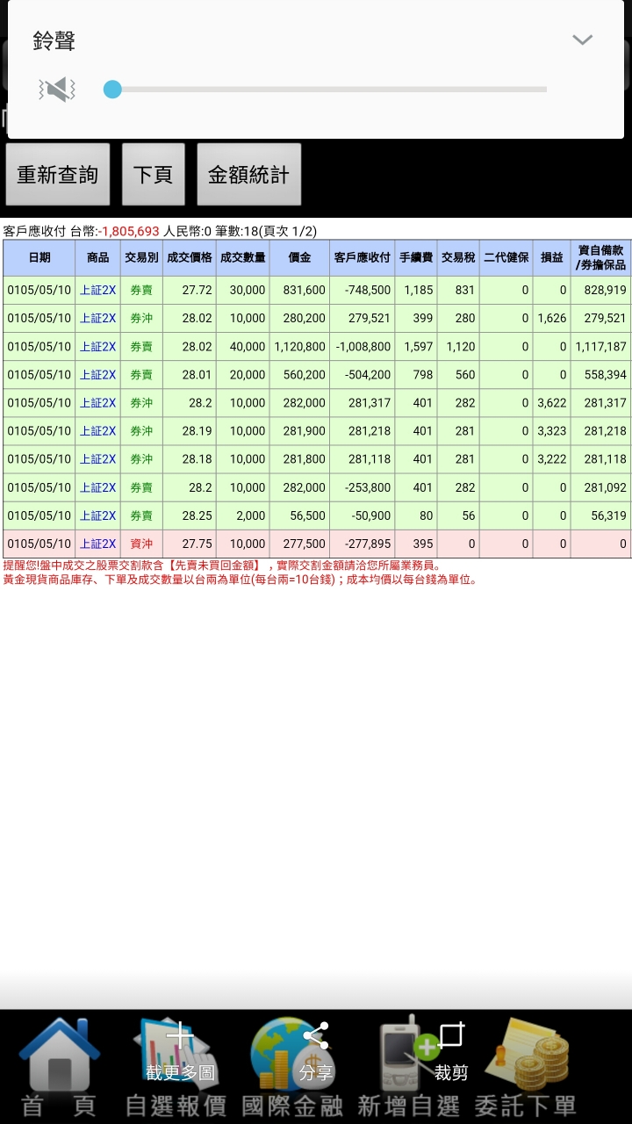Select the 價金 column header
This screenshot has width=632, height=1124.
[x=299, y=257]
